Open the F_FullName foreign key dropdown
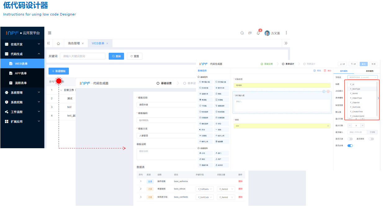The width and height of the screenshot is (385, 206). click(204, 189)
